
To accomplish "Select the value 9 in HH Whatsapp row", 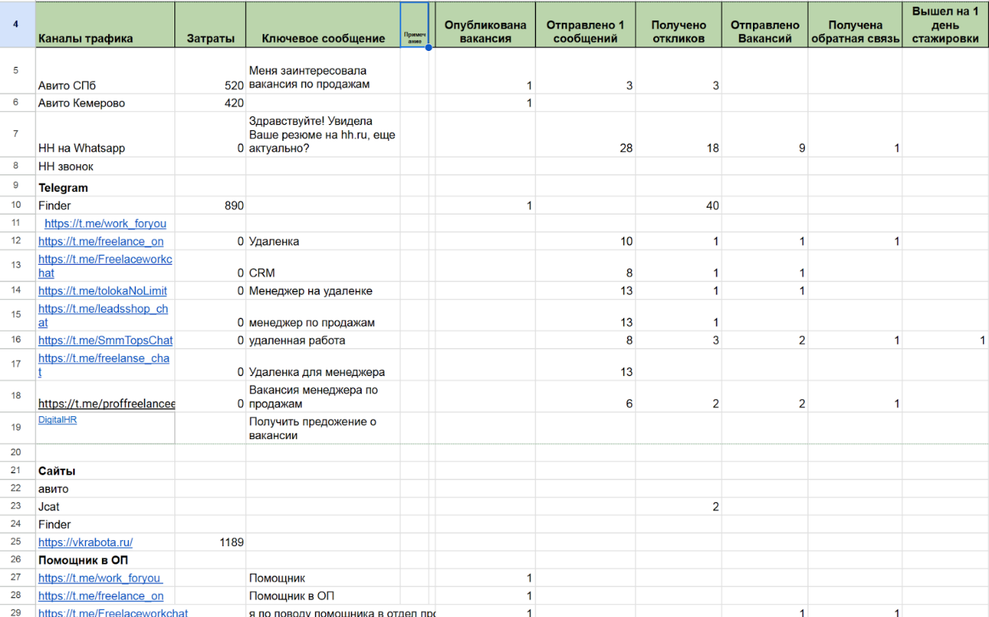I will click(764, 135).
